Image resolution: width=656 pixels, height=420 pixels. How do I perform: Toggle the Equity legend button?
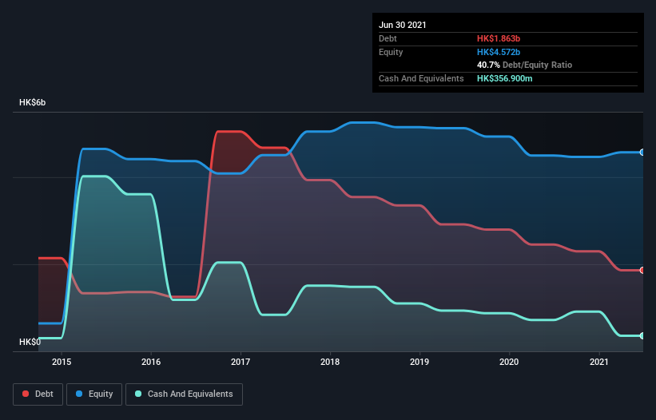coord(94,394)
